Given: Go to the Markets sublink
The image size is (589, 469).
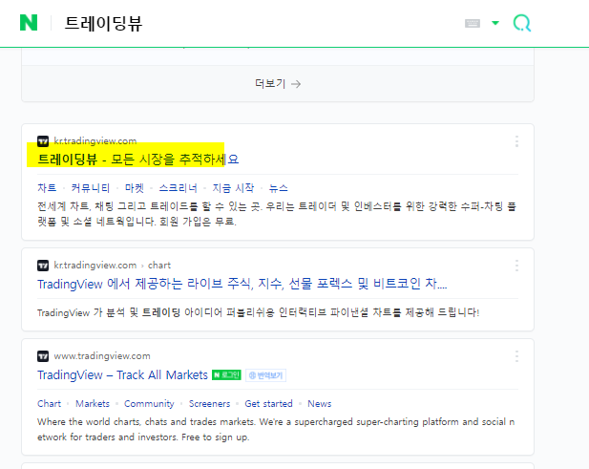Looking at the screenshot, I should point(93,404).
